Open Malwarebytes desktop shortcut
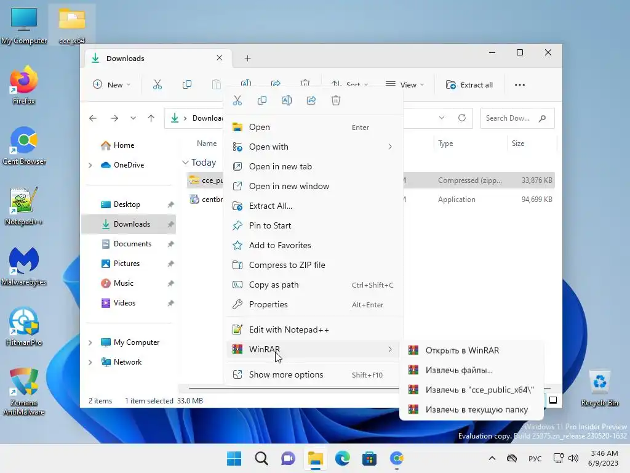 coord(24,266)
